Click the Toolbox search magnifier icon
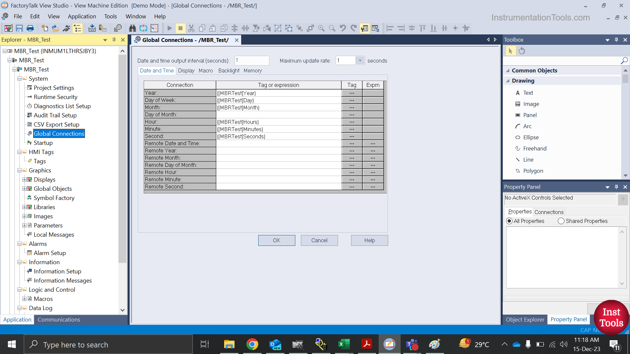The image size is (630, 354). click(x=624, y=61)
